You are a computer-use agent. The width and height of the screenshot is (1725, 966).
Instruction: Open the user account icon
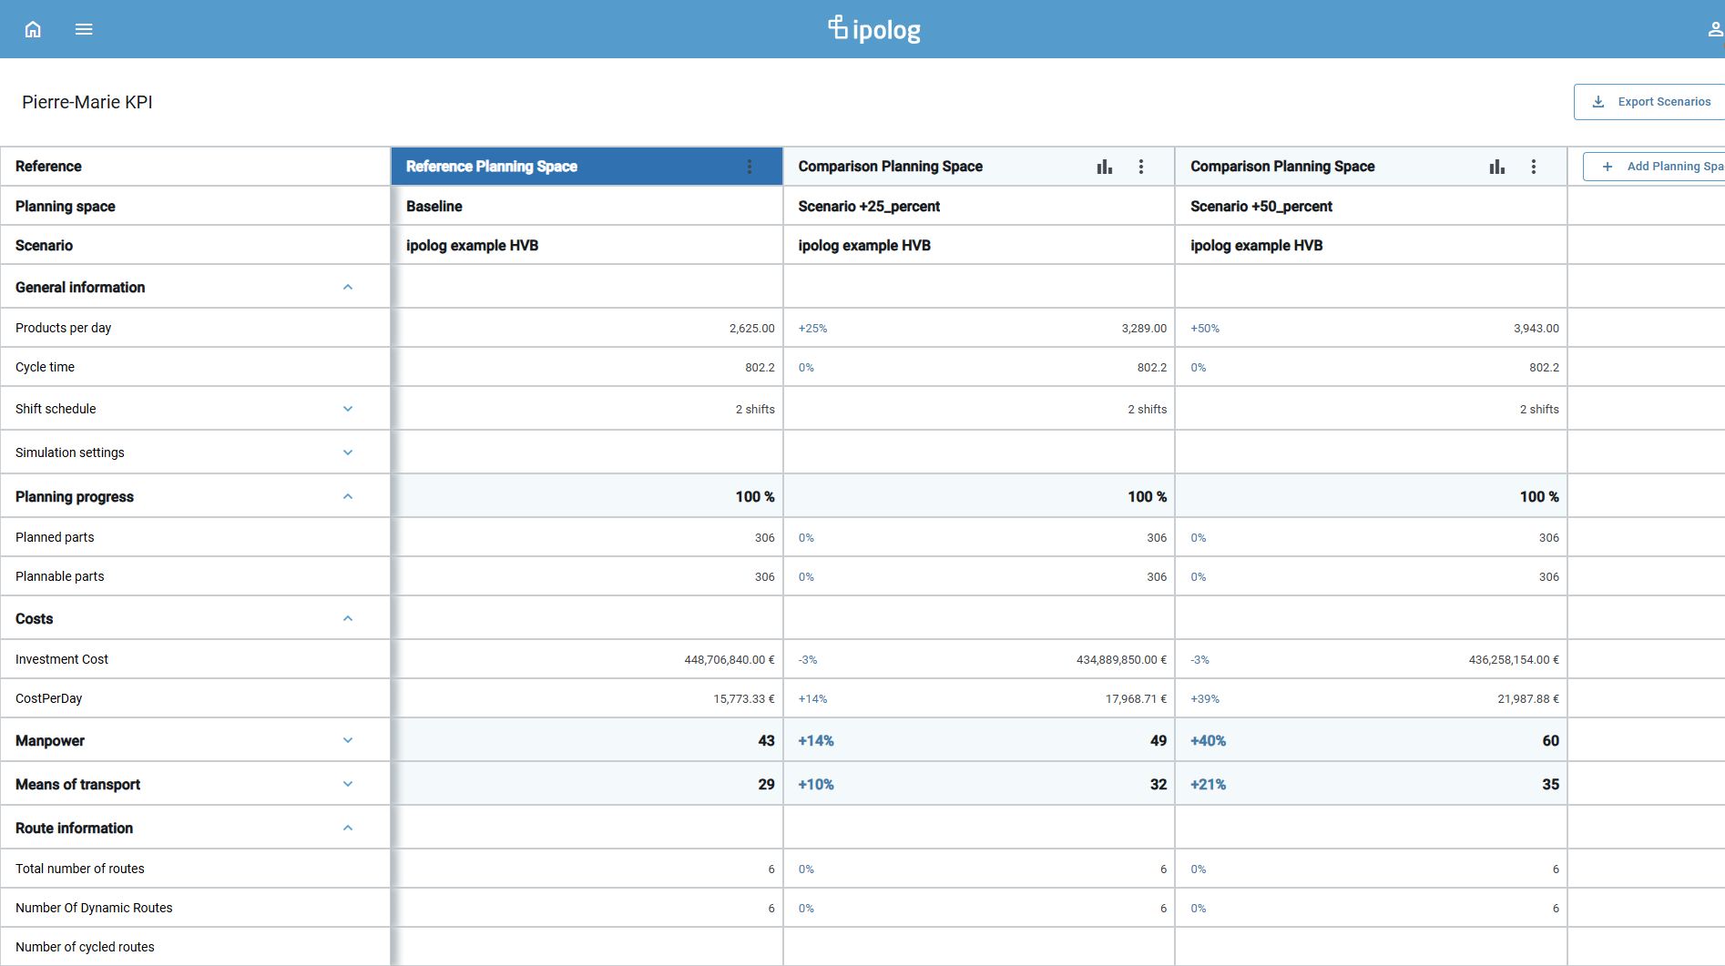click(x=1714, y=29)
